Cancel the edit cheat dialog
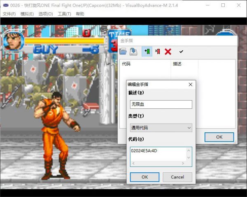The width and height of the screenshot is (247, 197). pos(177,177)
